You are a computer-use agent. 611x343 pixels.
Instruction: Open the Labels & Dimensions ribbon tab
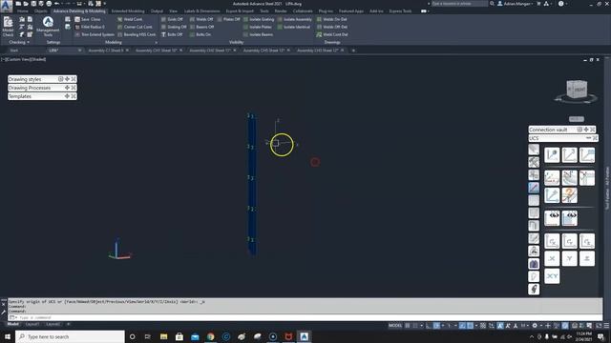[x=201, y=10]
